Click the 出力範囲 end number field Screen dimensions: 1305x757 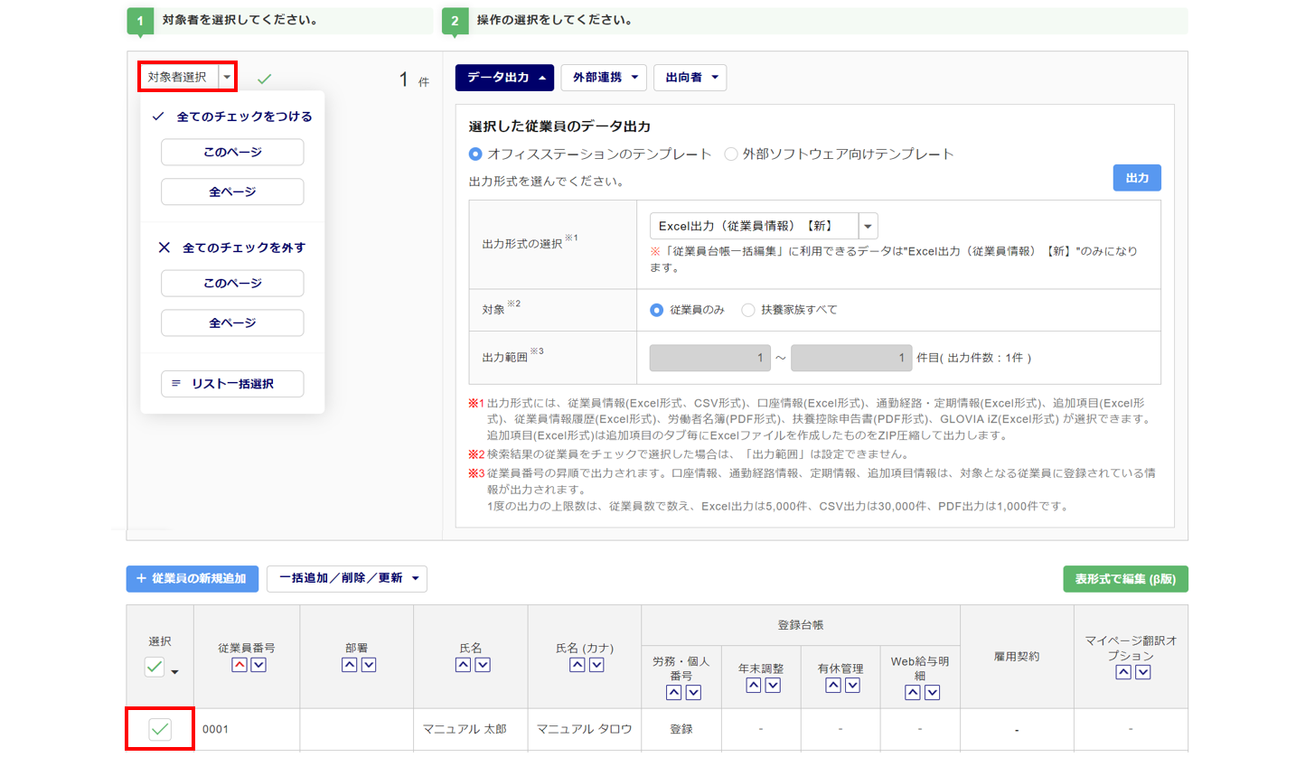pyautogui.click(x=850, y=358)
